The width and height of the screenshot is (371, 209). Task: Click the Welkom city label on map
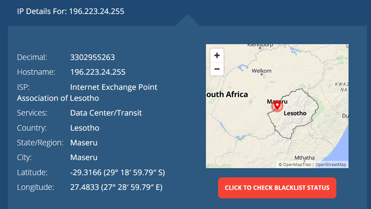click(x=262, y=71)
